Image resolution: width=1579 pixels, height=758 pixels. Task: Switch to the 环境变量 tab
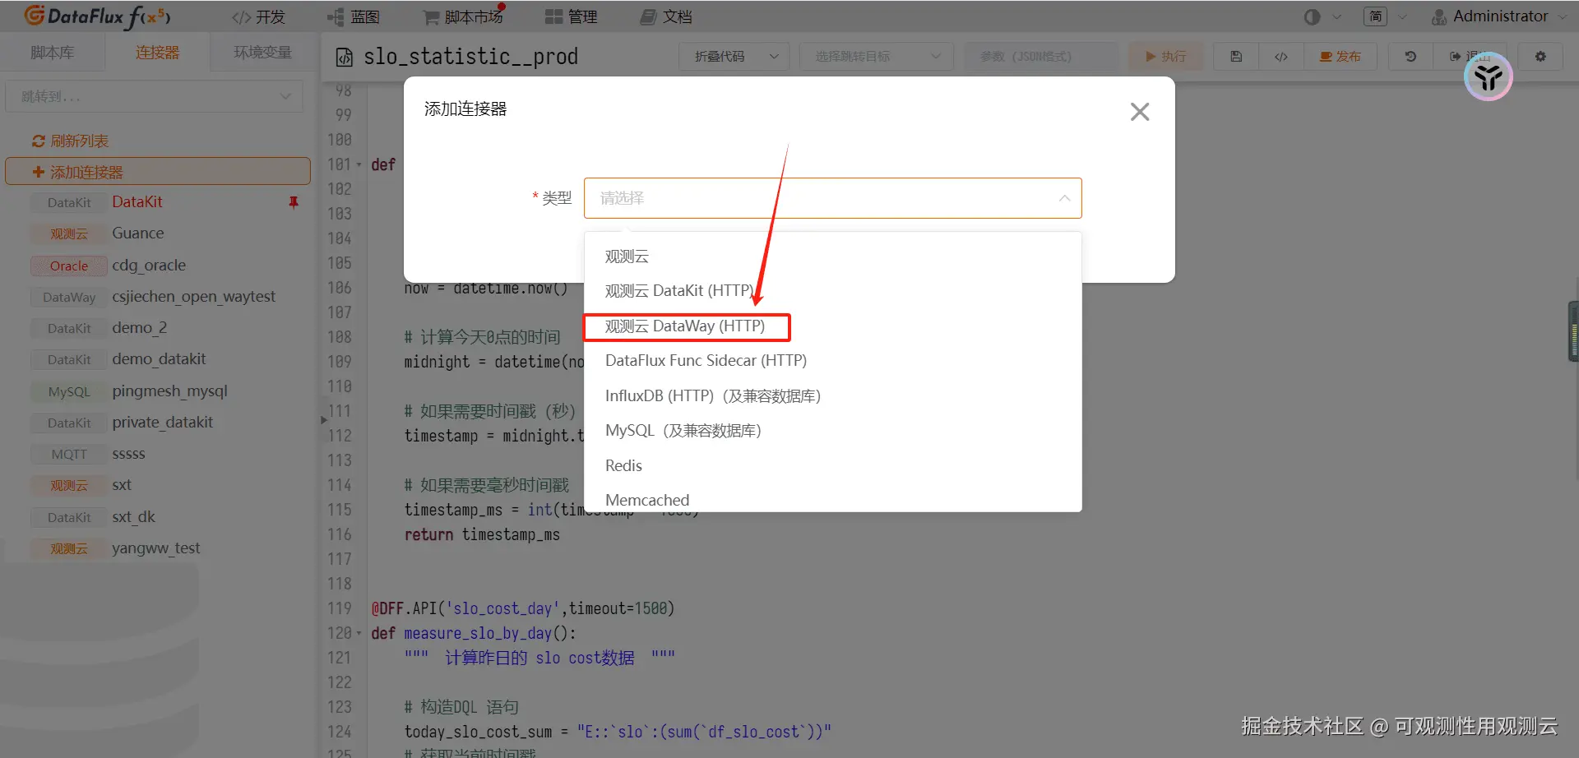click(x=262, y=53)
